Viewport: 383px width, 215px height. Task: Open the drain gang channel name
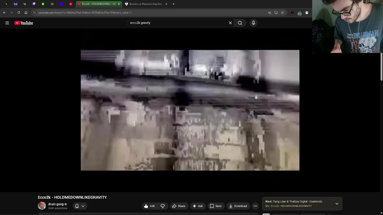pos(56,204)
